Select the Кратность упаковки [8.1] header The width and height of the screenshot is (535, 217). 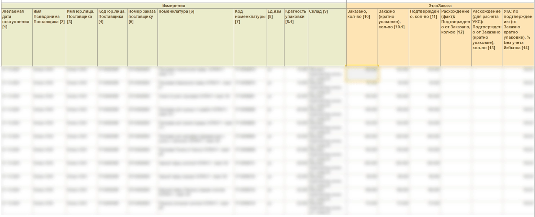point(296,17)
